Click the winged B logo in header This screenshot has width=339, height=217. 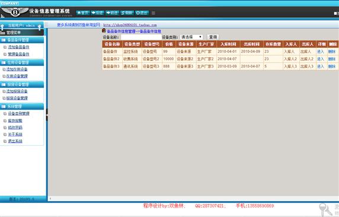point(15,12)
